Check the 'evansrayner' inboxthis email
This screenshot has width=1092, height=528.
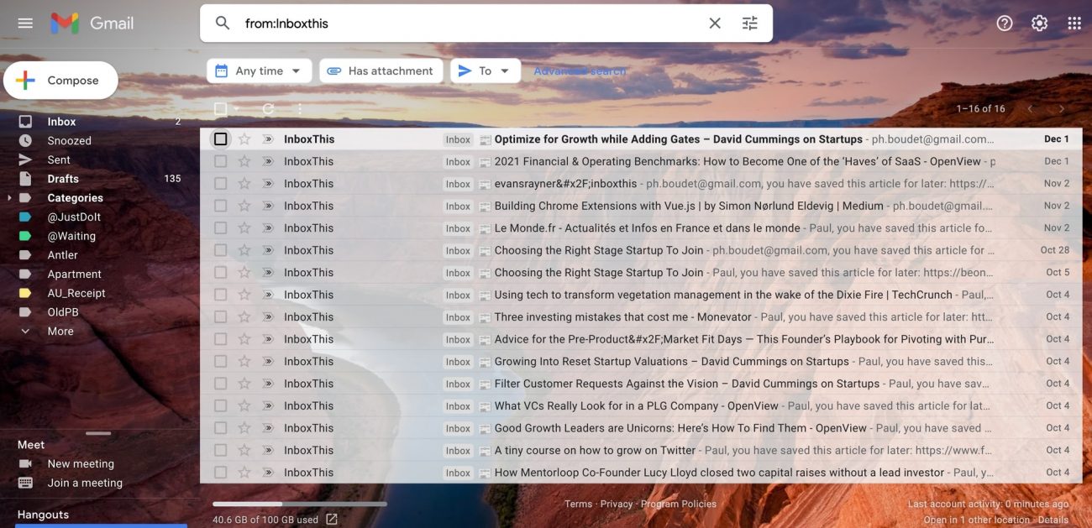point(220,184)
